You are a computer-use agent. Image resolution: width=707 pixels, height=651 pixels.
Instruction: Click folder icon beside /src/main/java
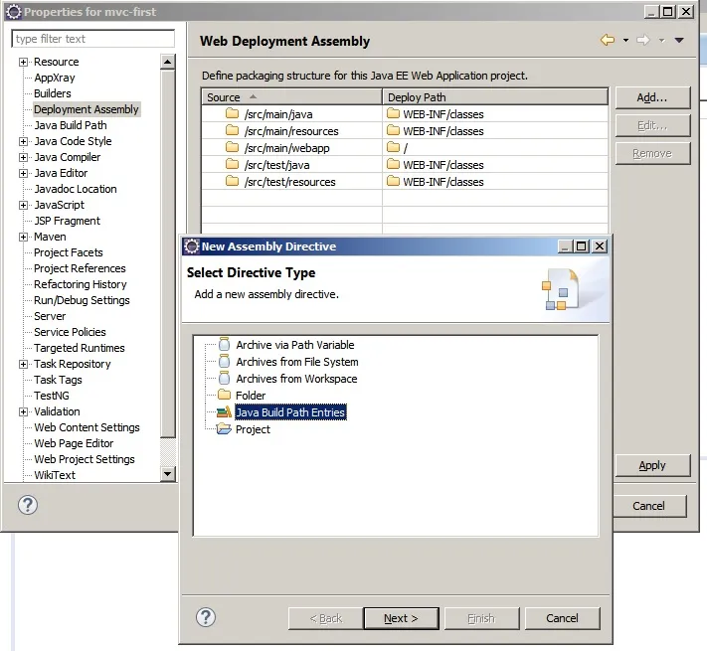233,113
